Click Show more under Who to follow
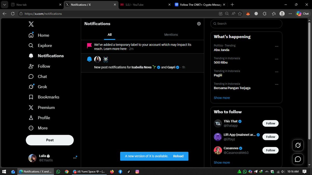This screenshot has height=175, width=312. click(222, 163)
